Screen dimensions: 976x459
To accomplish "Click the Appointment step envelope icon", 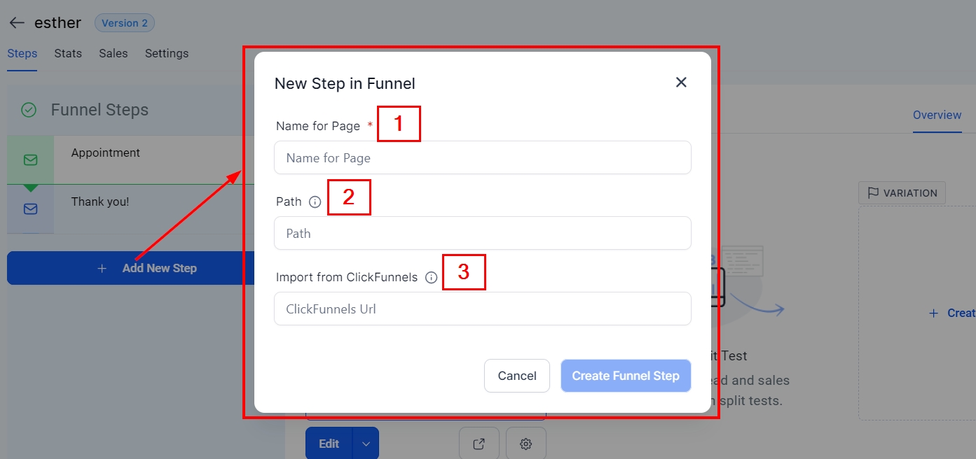I will [x=30, y=160].
